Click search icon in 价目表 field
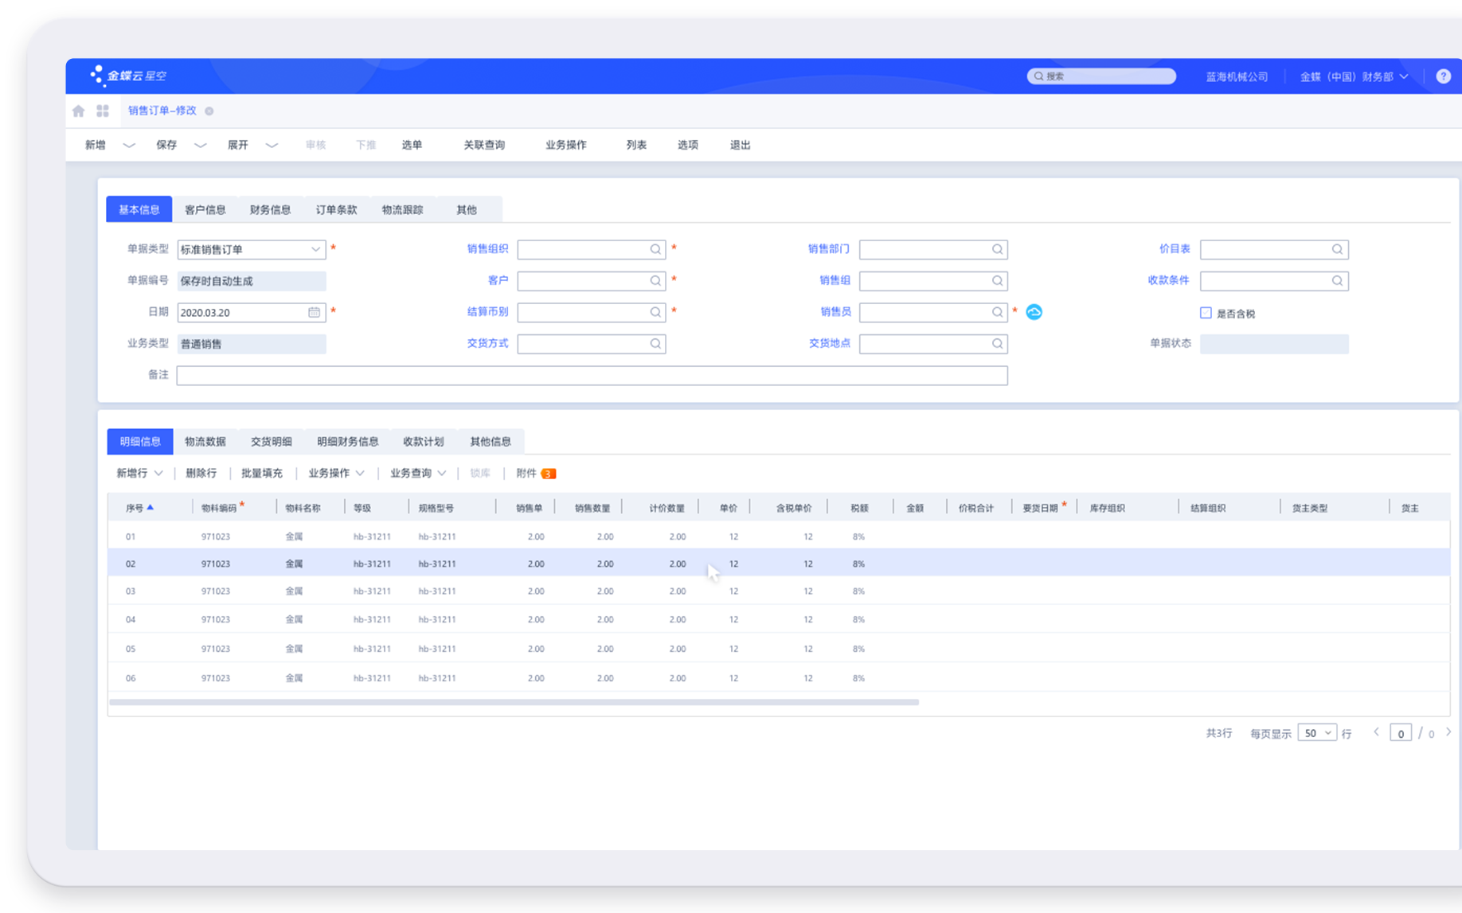Screen dimensions: 1462x913 (1337, 250)
